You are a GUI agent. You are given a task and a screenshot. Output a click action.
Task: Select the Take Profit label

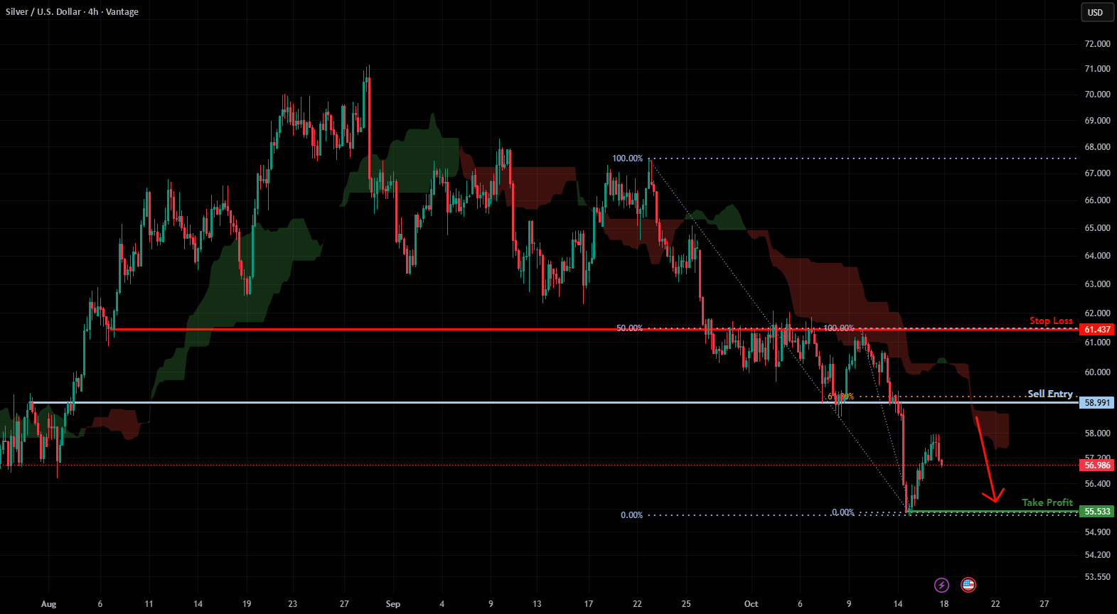[x=1047, y=502]
